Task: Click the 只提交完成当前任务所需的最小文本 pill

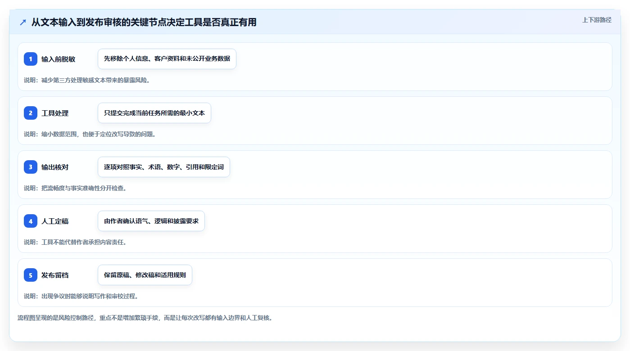Action: 154,113
